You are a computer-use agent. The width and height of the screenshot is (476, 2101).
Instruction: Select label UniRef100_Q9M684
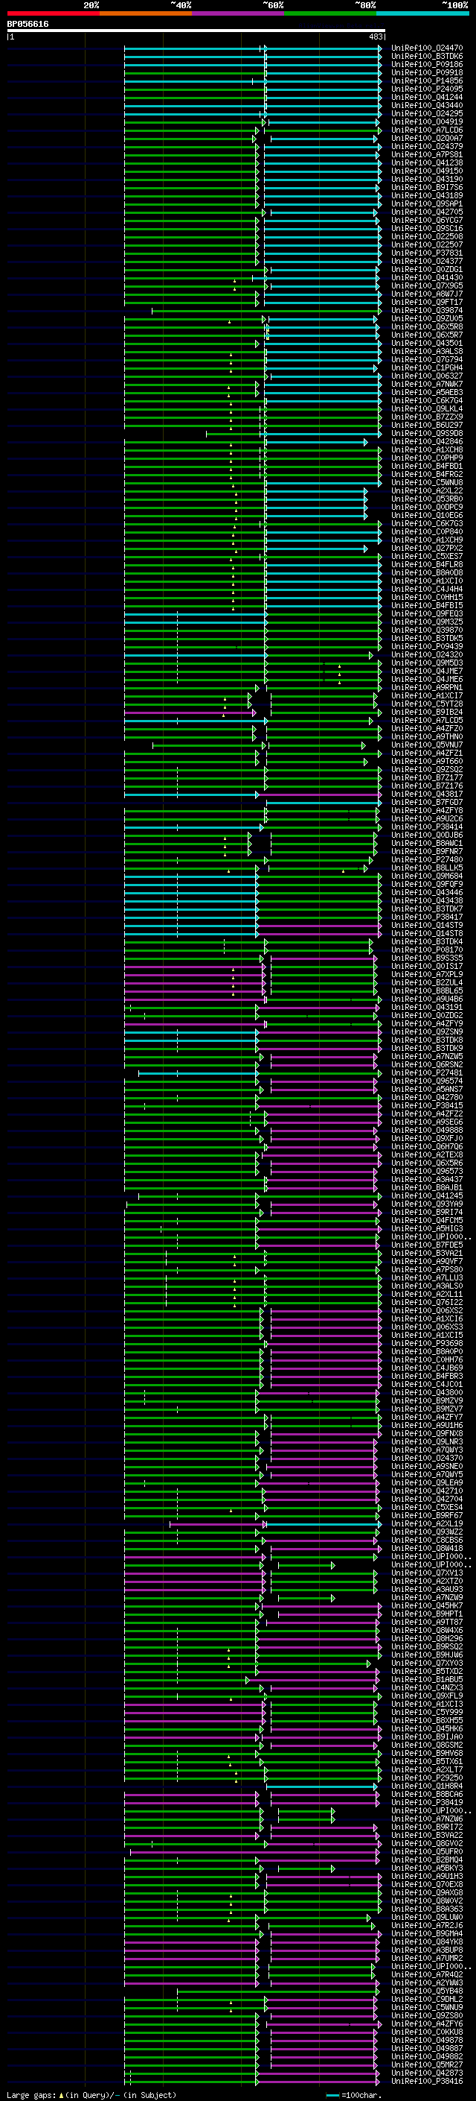click(x=427, y=876)
